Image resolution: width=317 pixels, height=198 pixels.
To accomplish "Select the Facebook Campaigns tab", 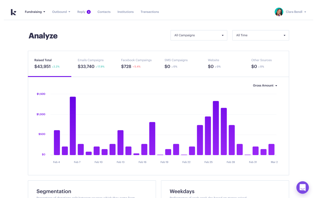I will click(x=136, y=63).
